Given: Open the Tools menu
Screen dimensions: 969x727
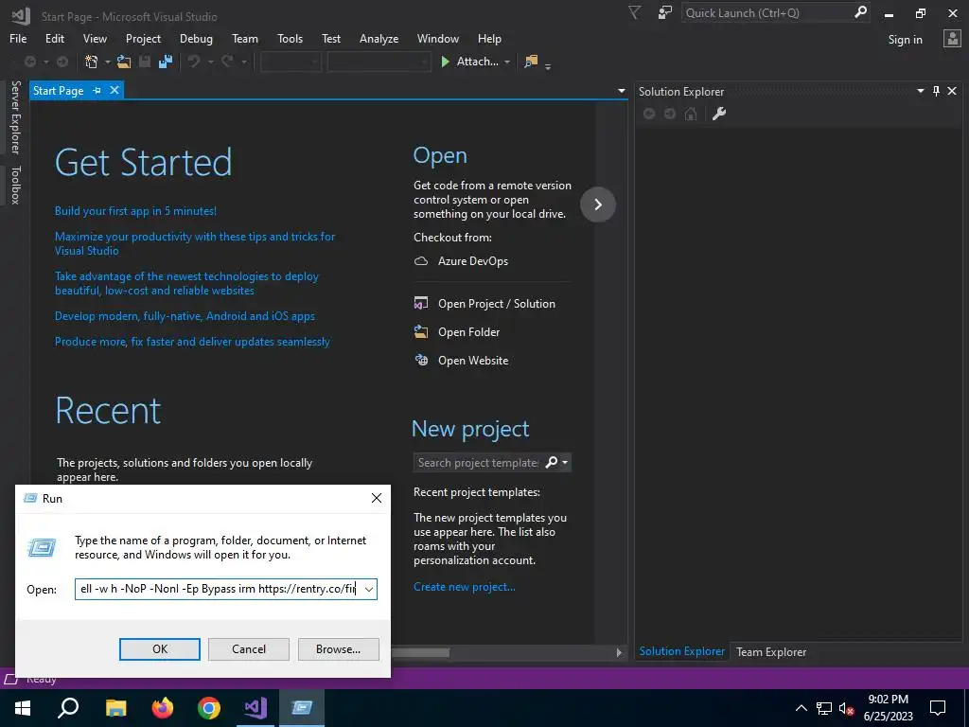Looking at the screenshot, I should tap(290, 38).
